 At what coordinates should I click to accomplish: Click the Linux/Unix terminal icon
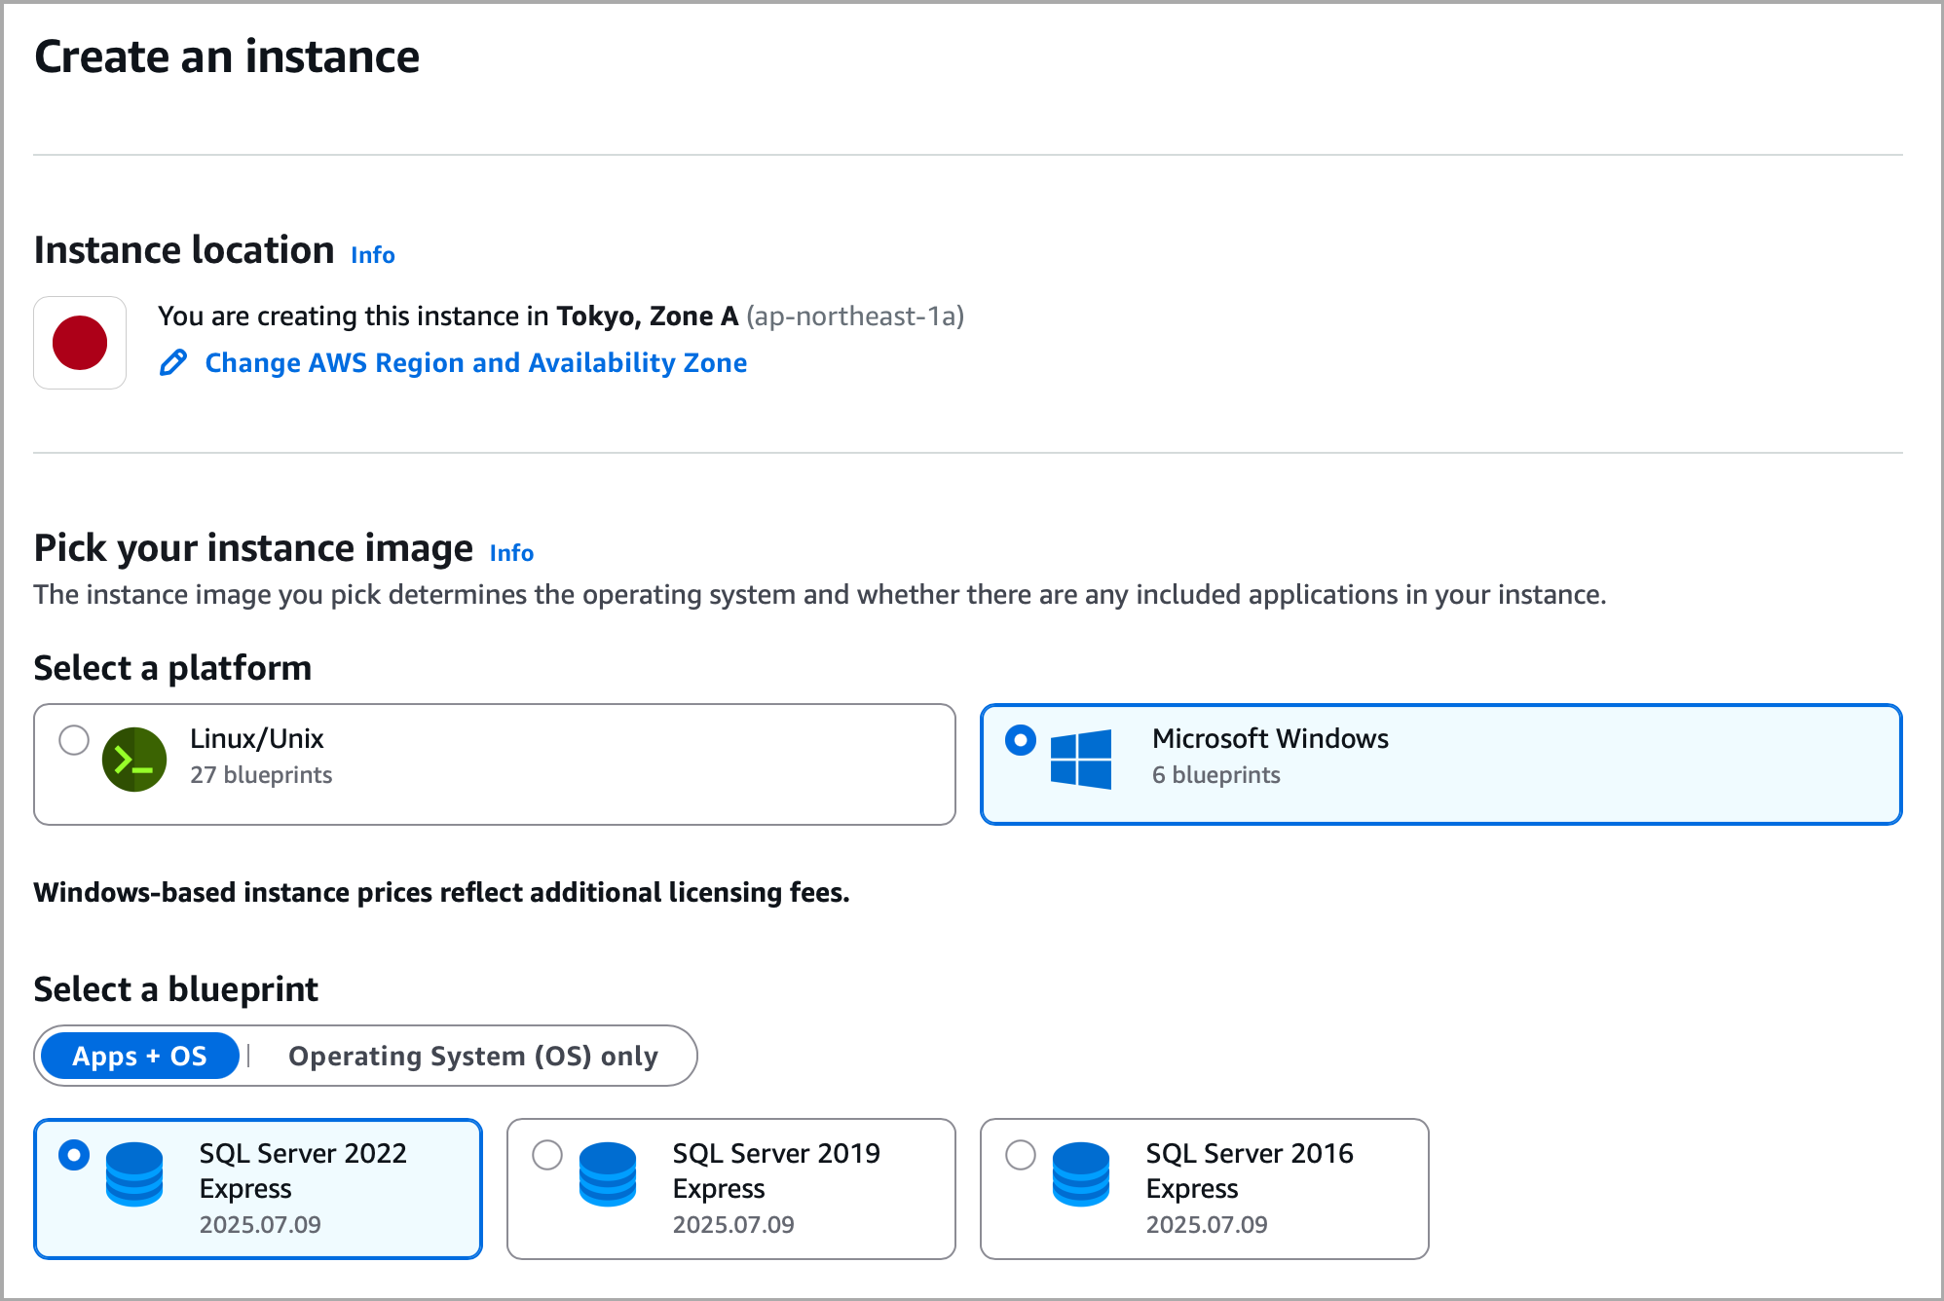(133, 760)
